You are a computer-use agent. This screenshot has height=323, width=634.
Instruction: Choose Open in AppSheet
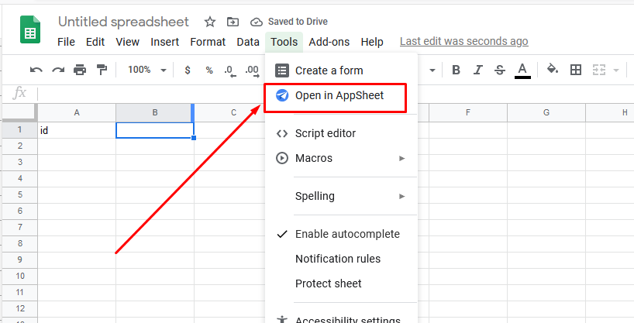(x=341, y=96)
